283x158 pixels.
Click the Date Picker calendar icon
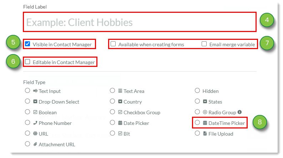pos(120,123)
